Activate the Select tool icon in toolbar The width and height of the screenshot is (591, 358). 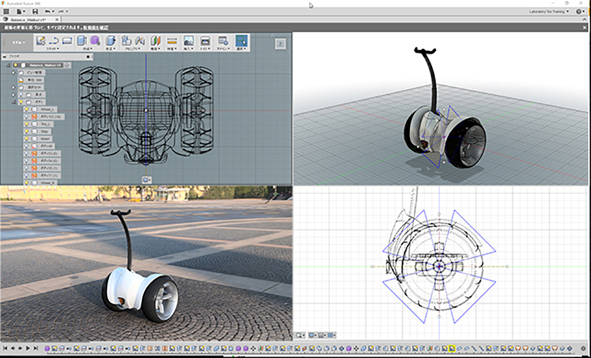(x=241, y=41)
